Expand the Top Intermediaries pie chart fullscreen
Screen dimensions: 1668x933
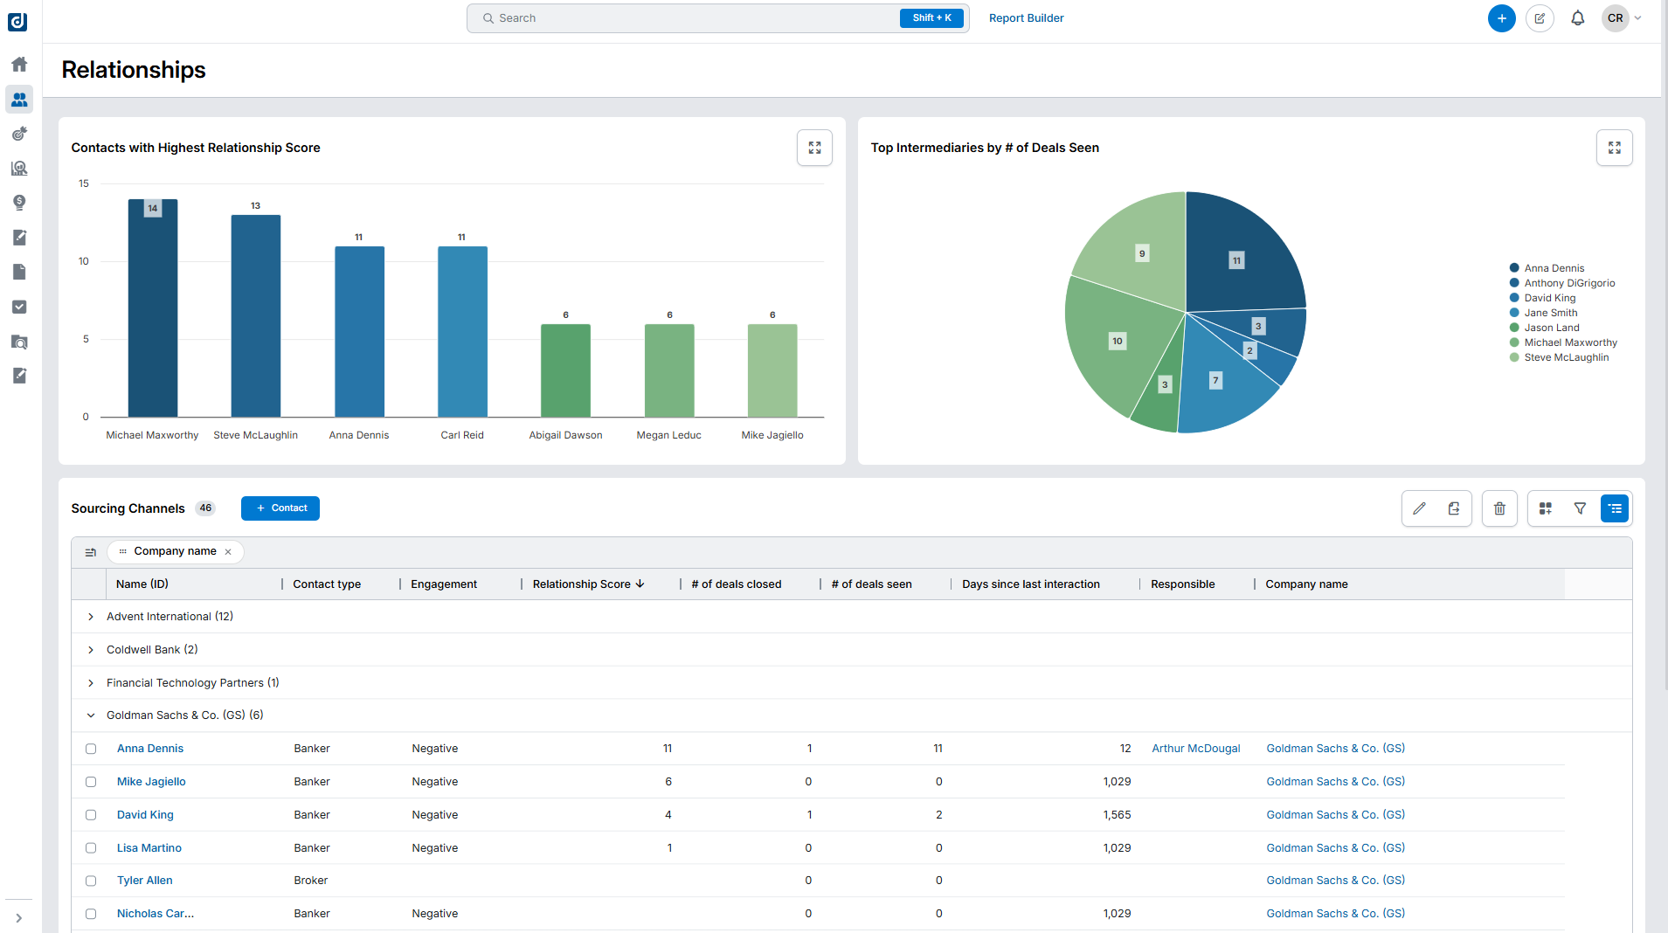tap(1614, 148)
